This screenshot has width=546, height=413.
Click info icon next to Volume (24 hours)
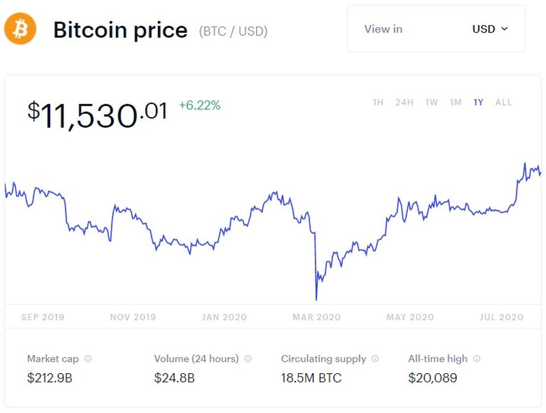point(248,359)
